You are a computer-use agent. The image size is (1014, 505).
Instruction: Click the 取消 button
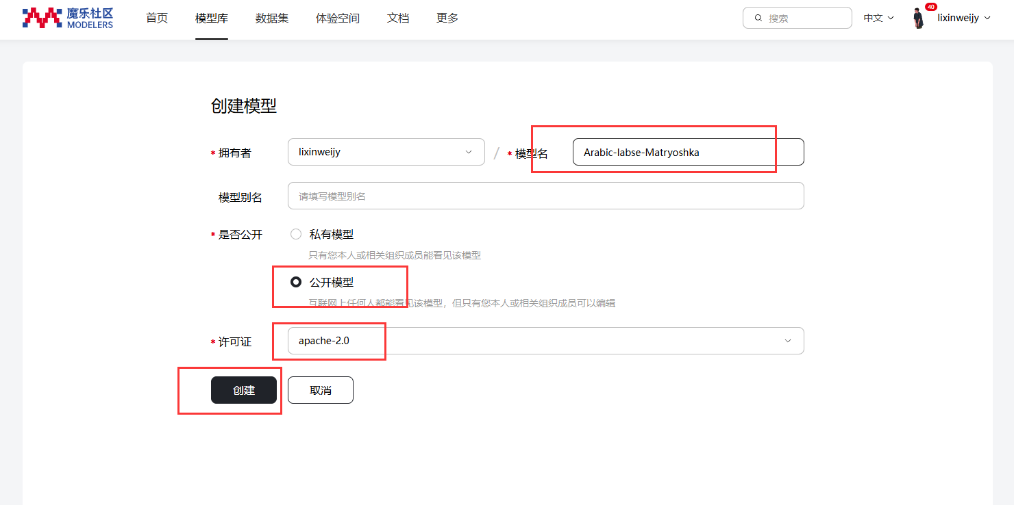(320, 390)
